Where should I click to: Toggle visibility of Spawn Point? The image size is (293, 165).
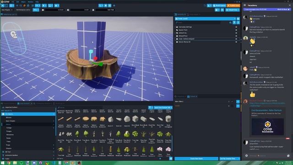[x=236, y=30]
